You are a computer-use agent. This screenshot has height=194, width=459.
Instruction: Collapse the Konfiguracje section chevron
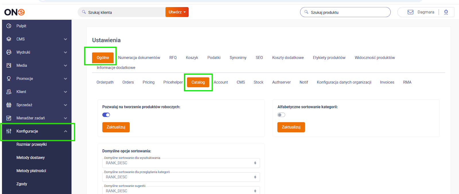point(65,131)
